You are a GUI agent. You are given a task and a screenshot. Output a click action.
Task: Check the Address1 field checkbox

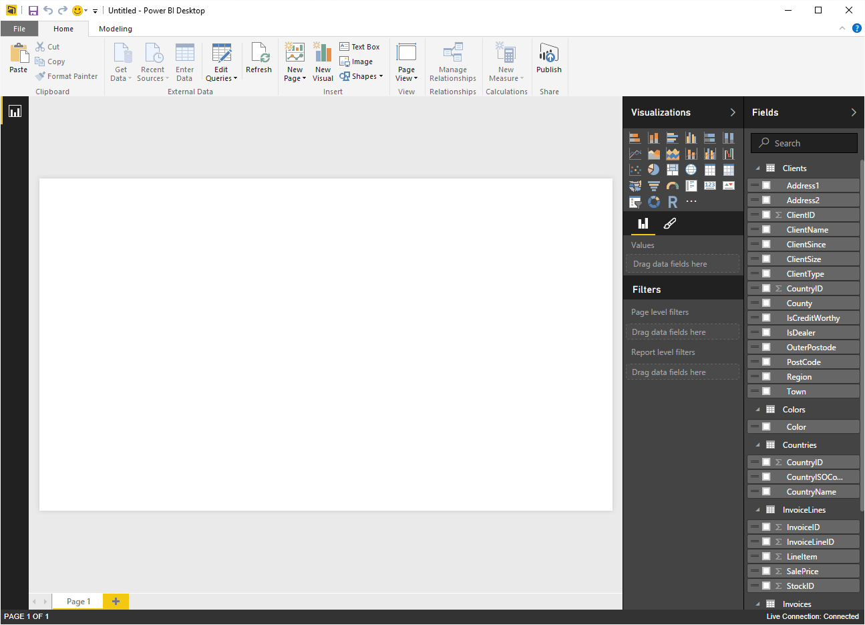pos(767,185)
